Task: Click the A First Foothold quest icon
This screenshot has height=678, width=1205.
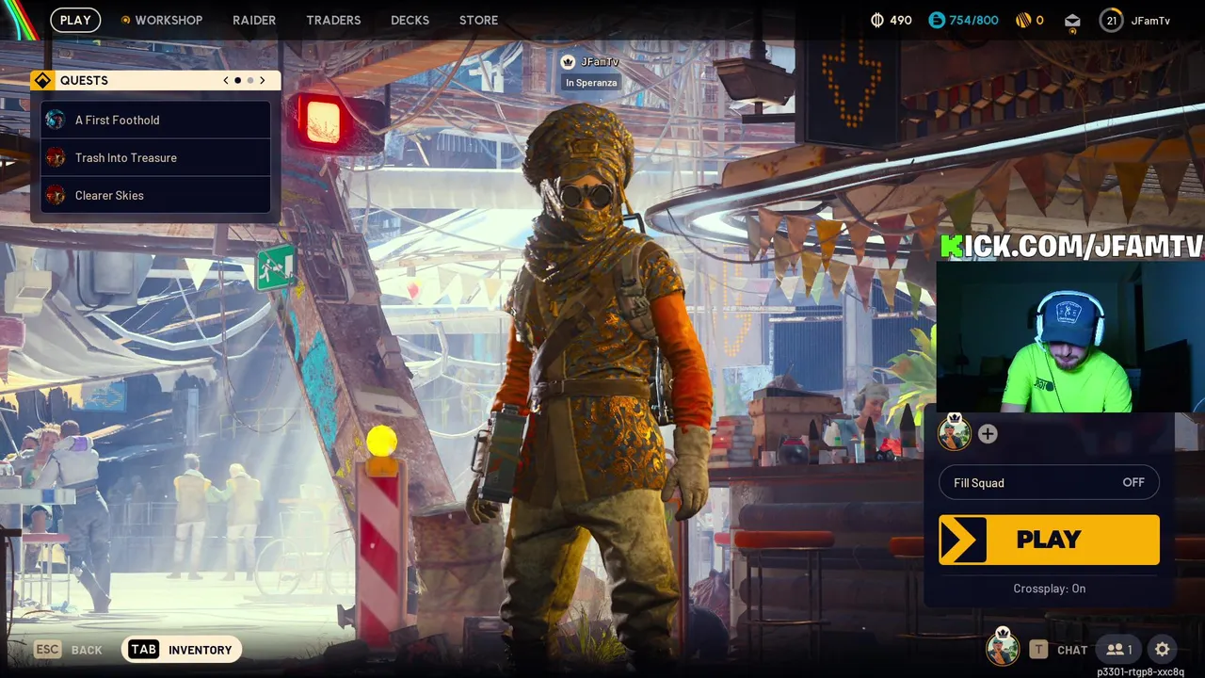Action: point(56,120)
